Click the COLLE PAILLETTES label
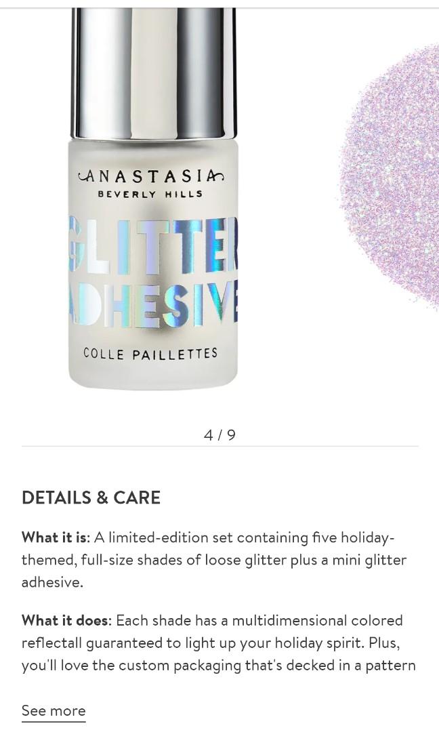The height and width of the screenshot is (732, 439). click(150, 353)
